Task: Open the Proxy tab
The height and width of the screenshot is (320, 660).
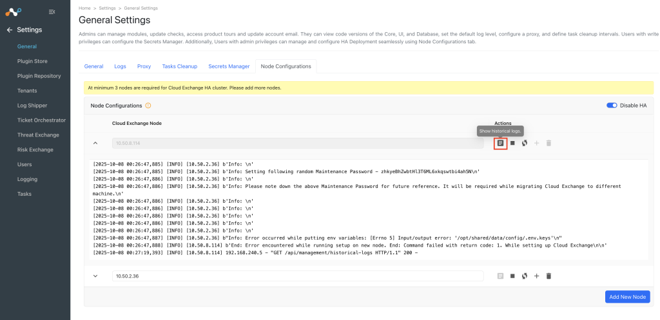Action: pyautogui.click(x=144, y=66)
